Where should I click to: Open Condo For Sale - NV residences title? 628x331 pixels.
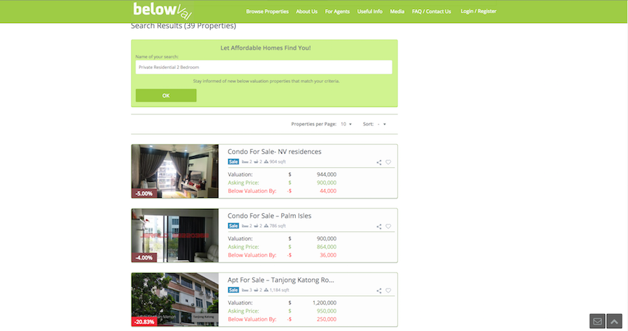[274, 151]
